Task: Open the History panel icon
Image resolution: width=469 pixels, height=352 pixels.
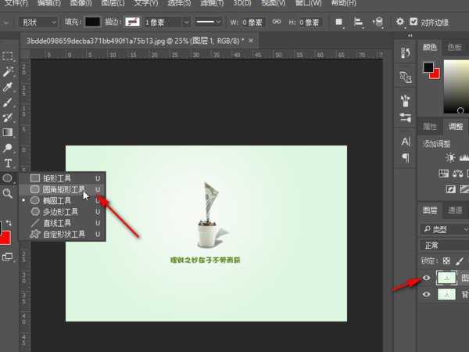Action: pos(406,54)
